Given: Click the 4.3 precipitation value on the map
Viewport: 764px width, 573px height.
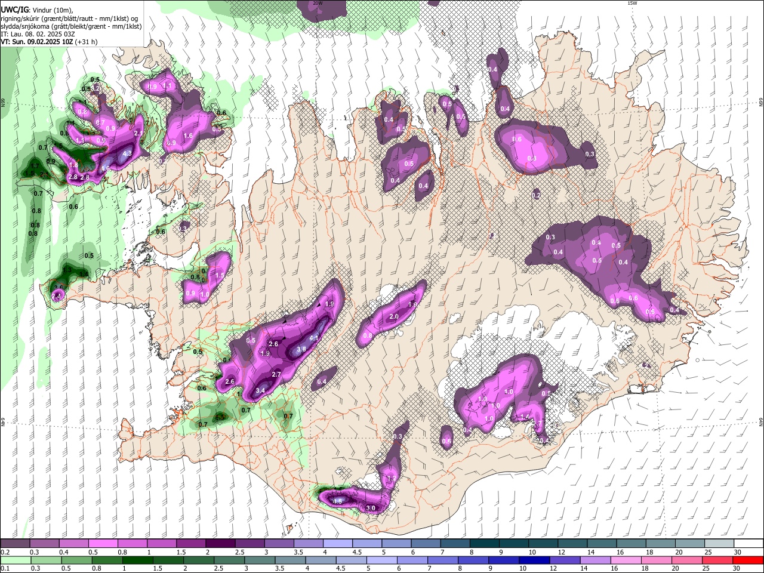Looking at the screenshot, I should click(127, 153).
